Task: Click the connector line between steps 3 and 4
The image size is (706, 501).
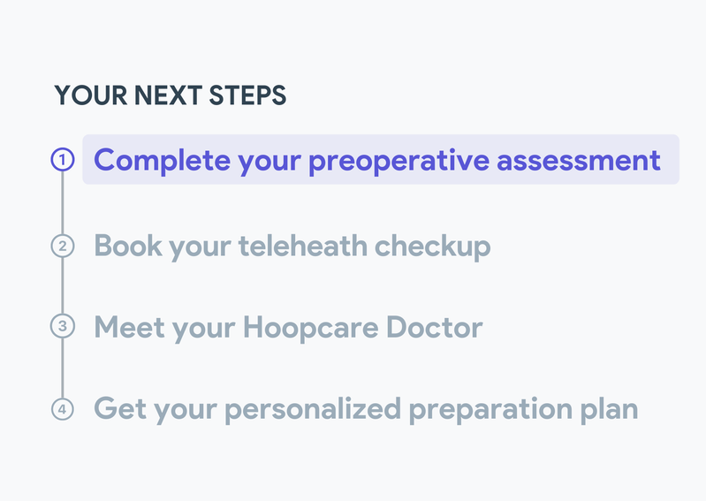Action: (62, 368)
